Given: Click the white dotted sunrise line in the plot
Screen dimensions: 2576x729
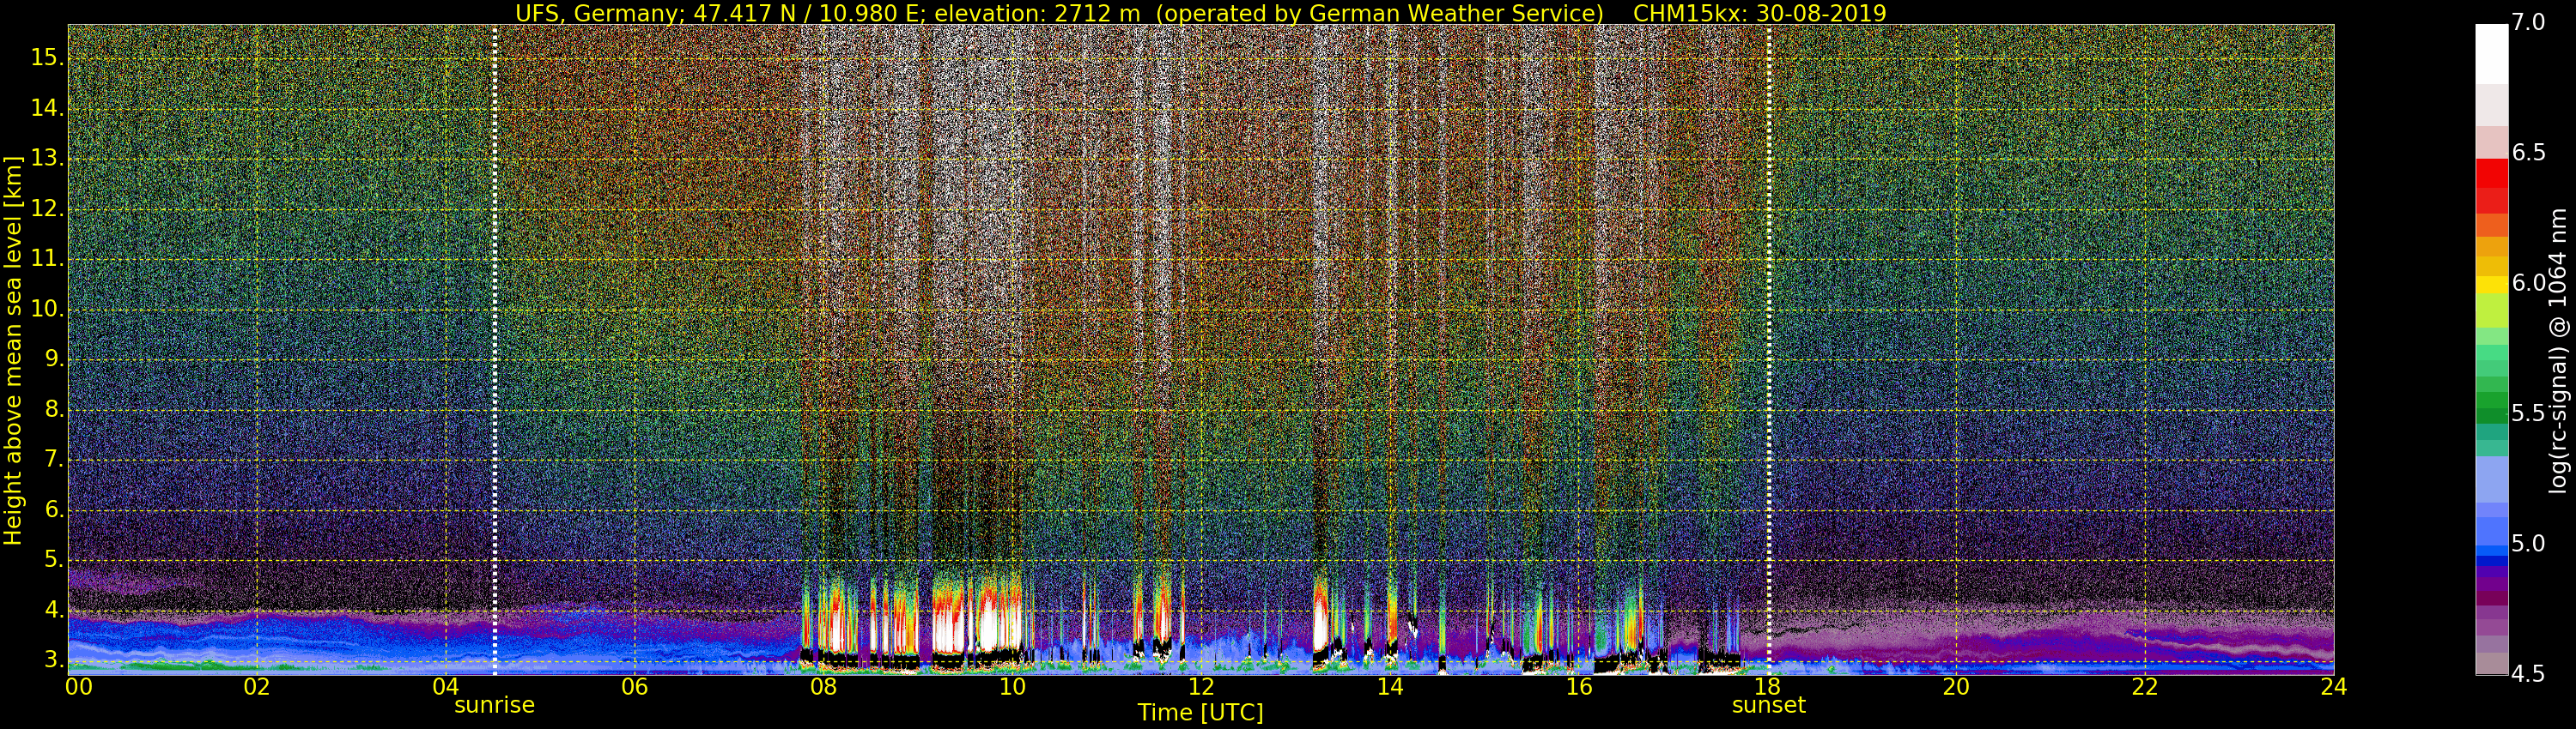Looking at the screenshot, I should (494, 350).
